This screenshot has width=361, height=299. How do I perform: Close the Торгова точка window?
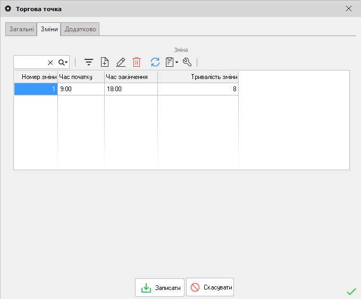349,8
